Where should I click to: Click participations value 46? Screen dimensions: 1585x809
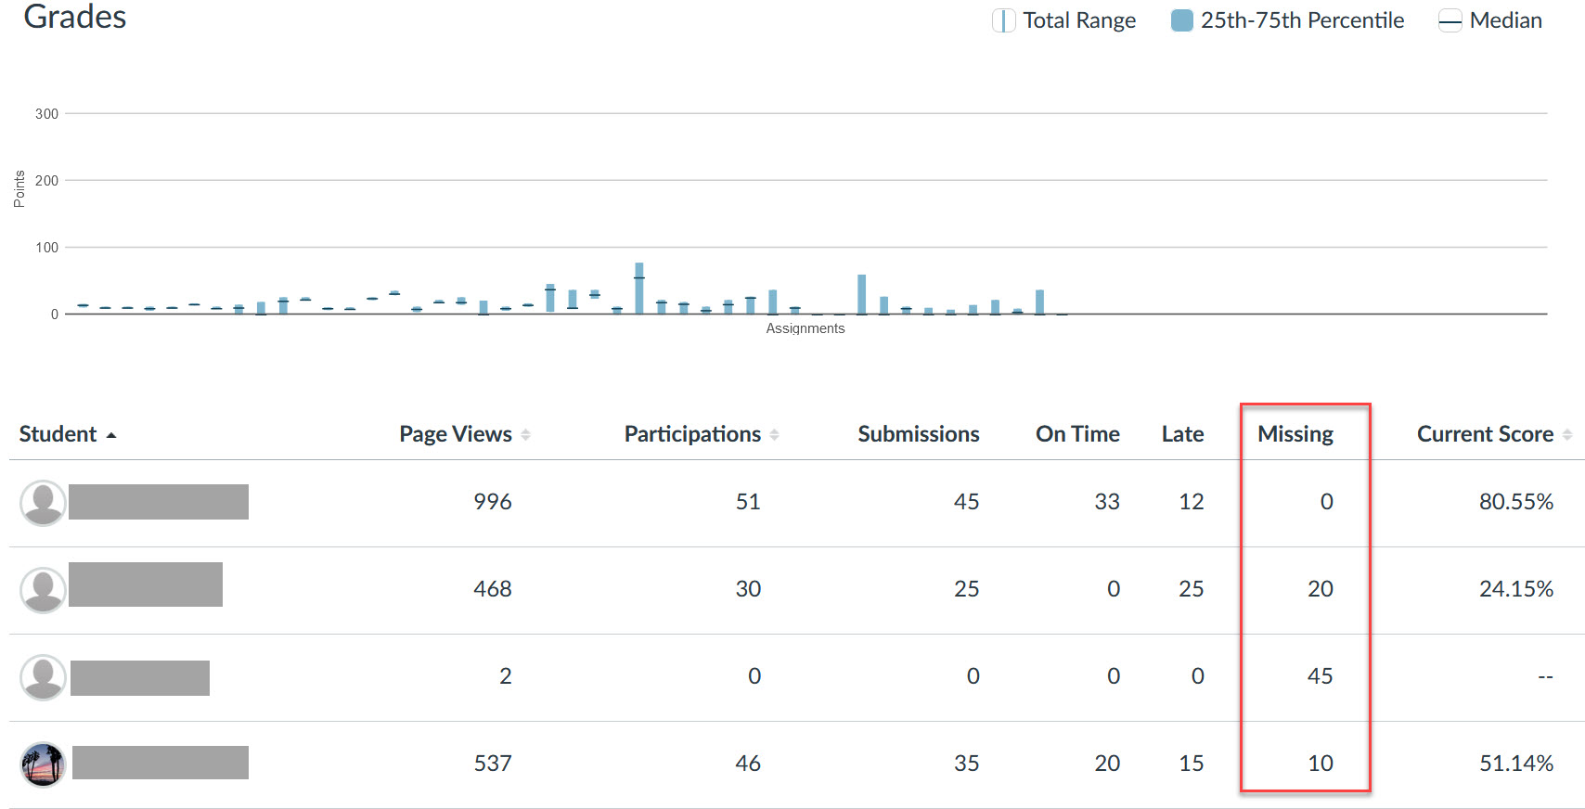(748, 764)
